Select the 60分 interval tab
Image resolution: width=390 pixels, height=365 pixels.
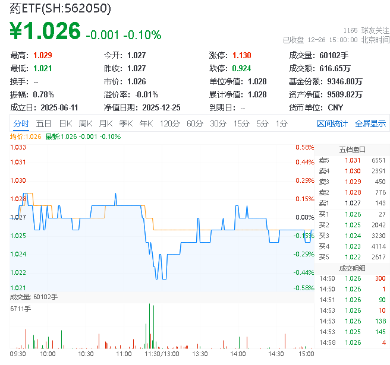(x=194, y=123)
